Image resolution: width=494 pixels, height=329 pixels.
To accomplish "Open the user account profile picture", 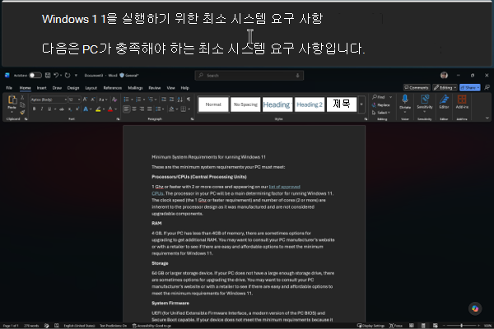I will (444, 75).
